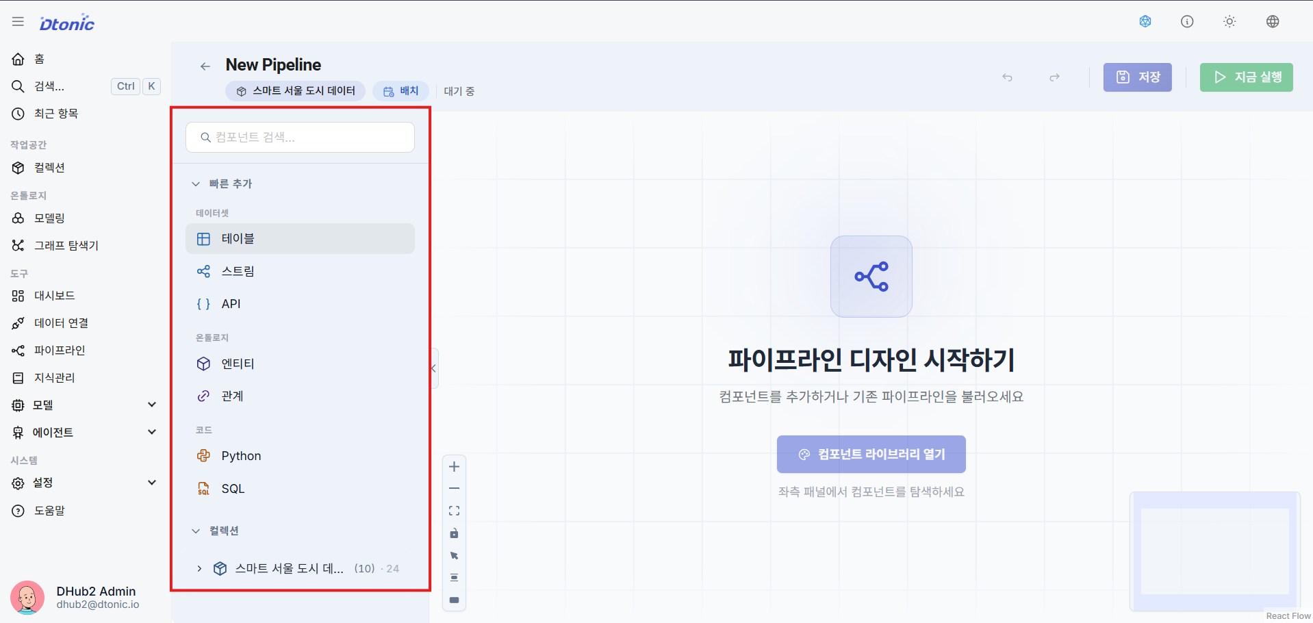This screenshot has height=623, width=1313.
Task: Expand the 모델 sidebar menu chevron
Action: tap(152, 405)
